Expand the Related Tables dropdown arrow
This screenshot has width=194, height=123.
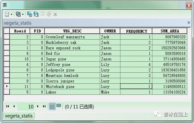point(23,14)
